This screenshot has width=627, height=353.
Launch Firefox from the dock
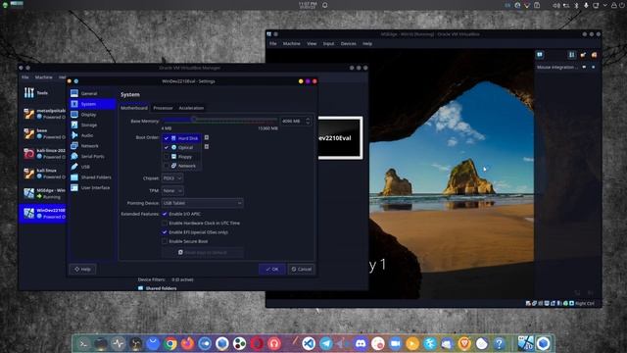[187, 343]
